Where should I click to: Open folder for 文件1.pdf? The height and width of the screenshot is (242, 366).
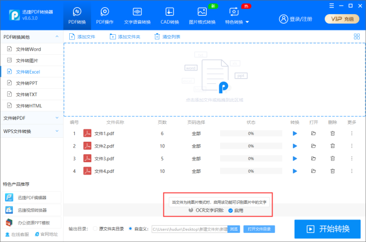(314, 133)
